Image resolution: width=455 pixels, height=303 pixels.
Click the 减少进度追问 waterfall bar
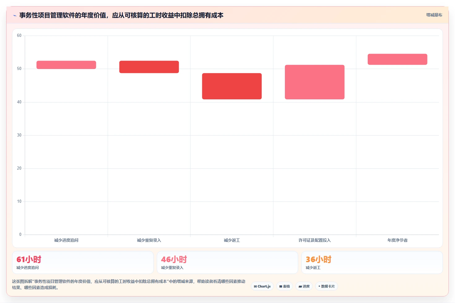(x=66, y=65)
